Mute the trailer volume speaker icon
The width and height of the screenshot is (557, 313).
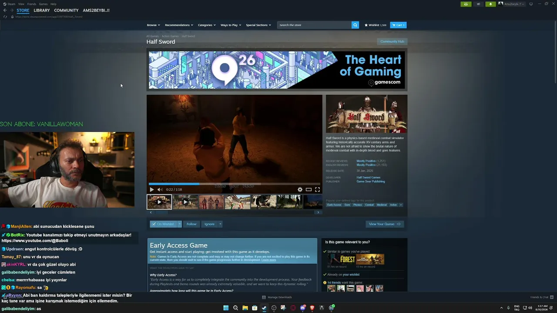[x=160, y=190]
